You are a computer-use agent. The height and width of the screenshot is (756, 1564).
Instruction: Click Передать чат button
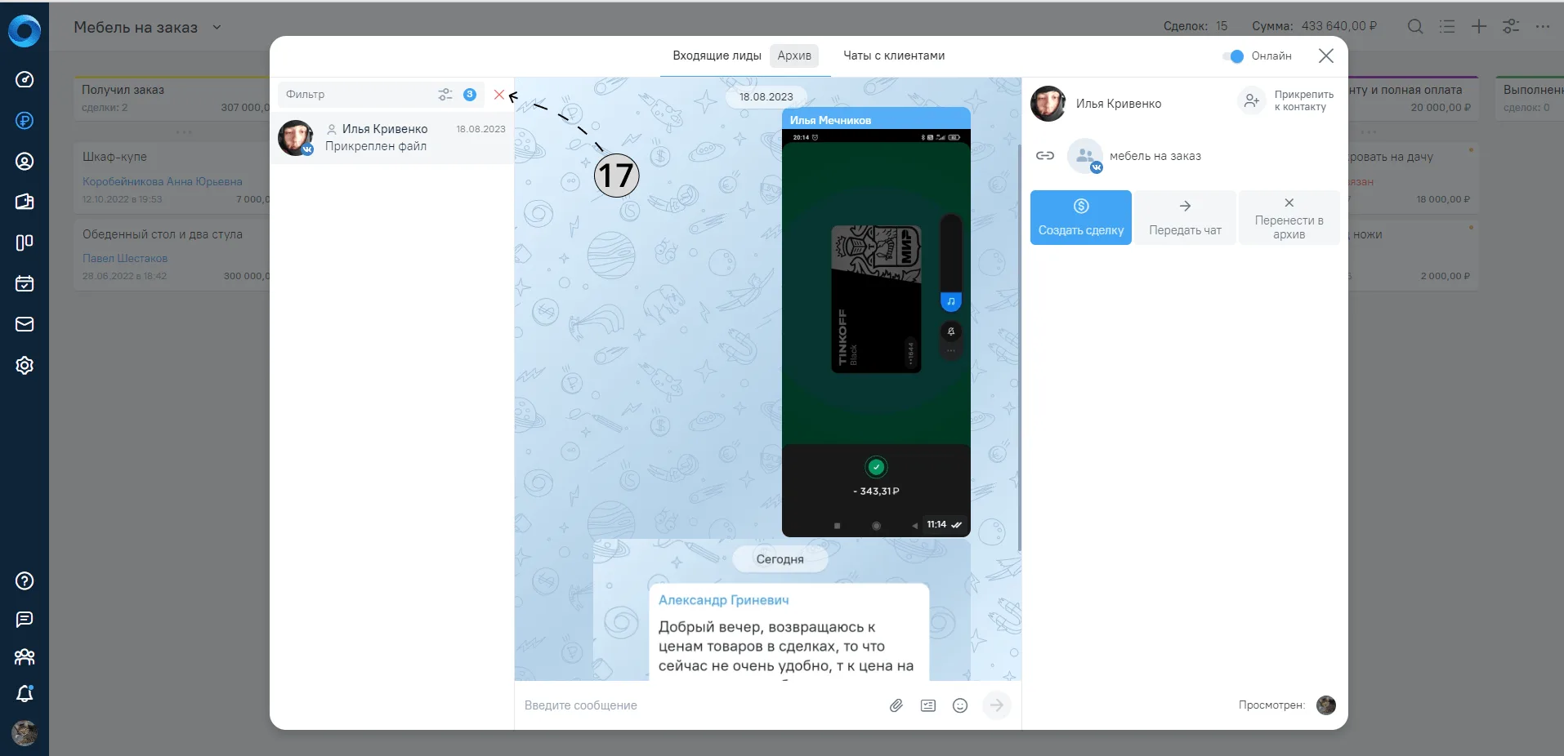click(1185, 218)
